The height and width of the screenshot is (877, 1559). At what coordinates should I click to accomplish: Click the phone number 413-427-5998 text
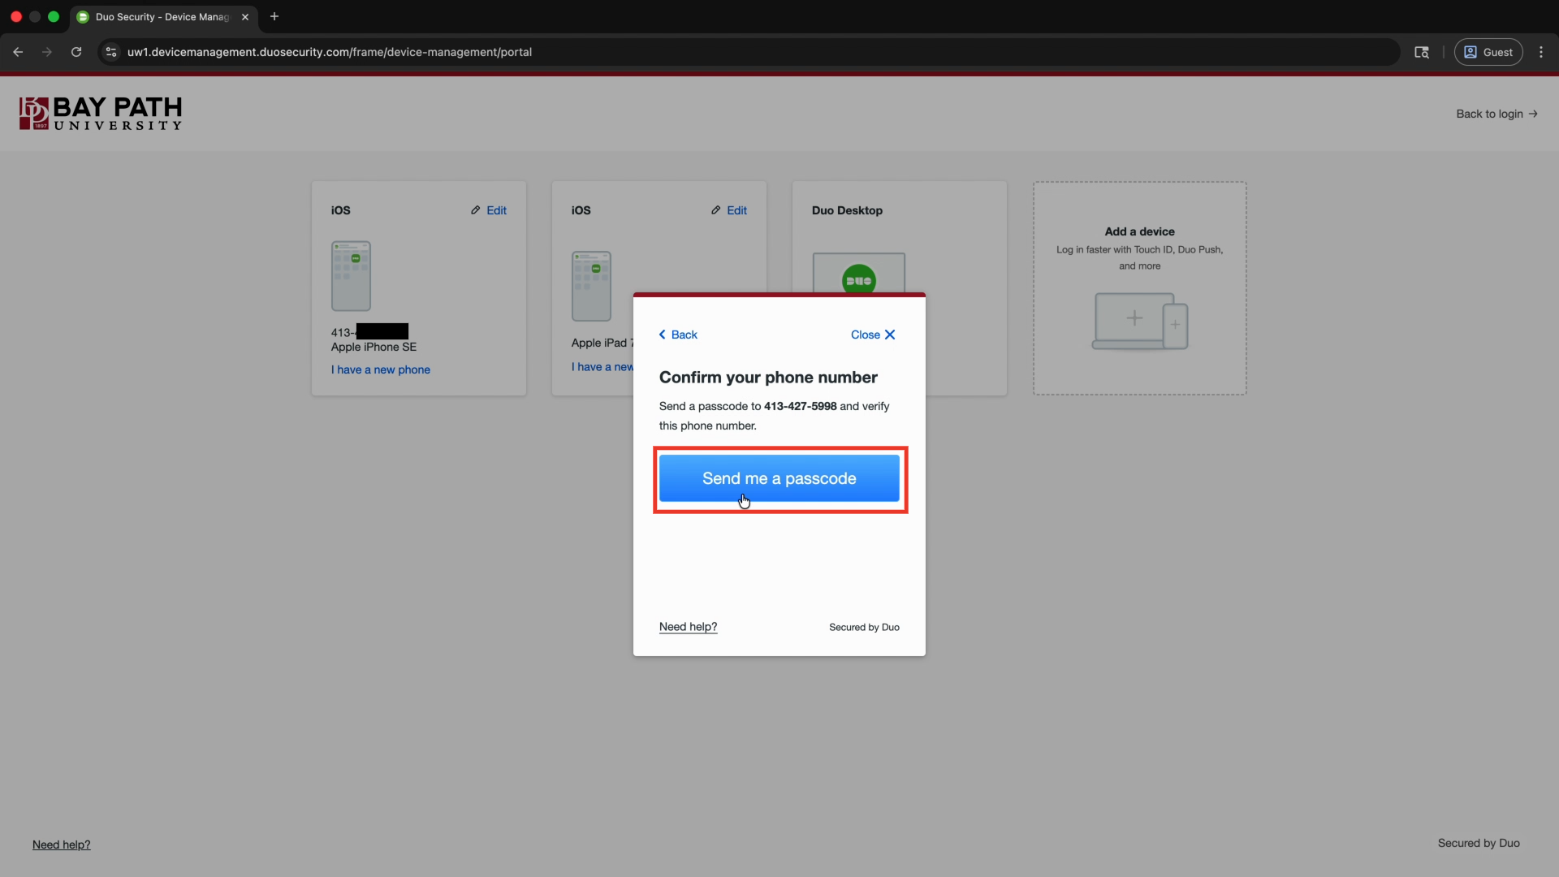800,406
